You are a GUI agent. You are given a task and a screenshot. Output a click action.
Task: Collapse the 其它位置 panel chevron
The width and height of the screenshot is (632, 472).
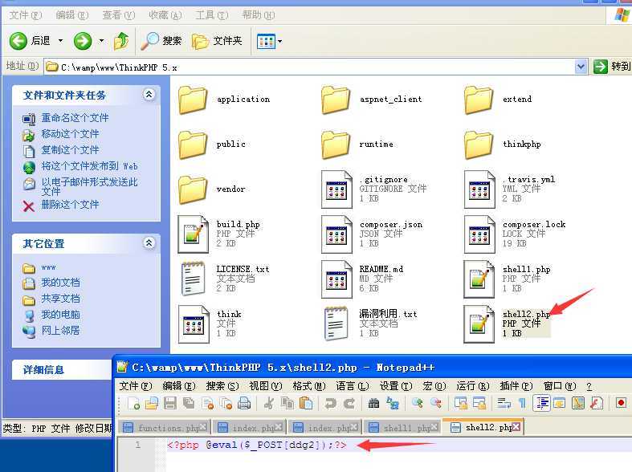click(x=149, y=243)
